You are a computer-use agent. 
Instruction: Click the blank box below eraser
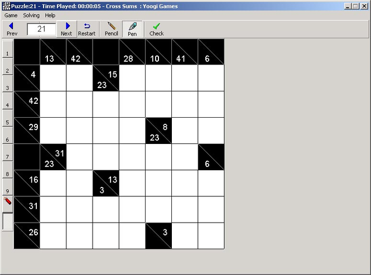[7, 221]
